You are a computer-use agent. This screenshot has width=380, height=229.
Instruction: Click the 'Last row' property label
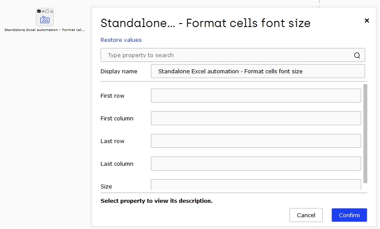[x=112, y=141]
